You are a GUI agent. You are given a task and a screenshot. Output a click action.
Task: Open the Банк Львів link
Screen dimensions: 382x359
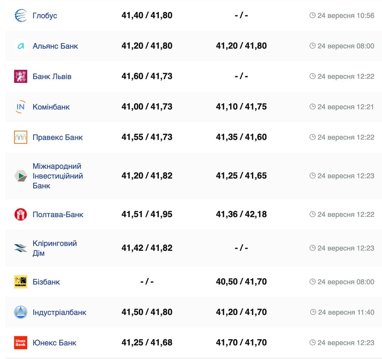52,76
